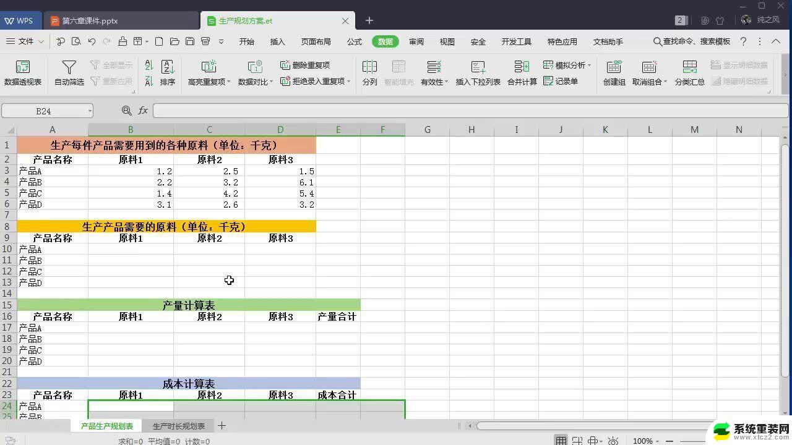Click the save icon in quick toolbar
This screenshot has width=792, height=445.
coord(190,41)
